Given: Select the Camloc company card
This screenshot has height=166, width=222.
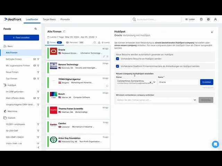Looking at the screenshot, I should 78,127.
